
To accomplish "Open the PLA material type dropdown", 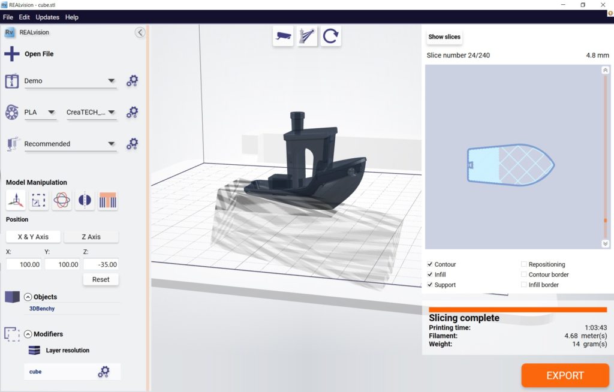I will point(40,113).
